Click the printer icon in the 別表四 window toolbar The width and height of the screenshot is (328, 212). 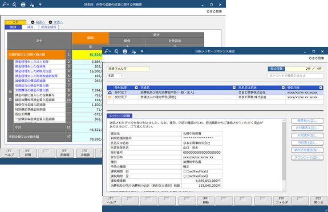(x=23, y=5)
